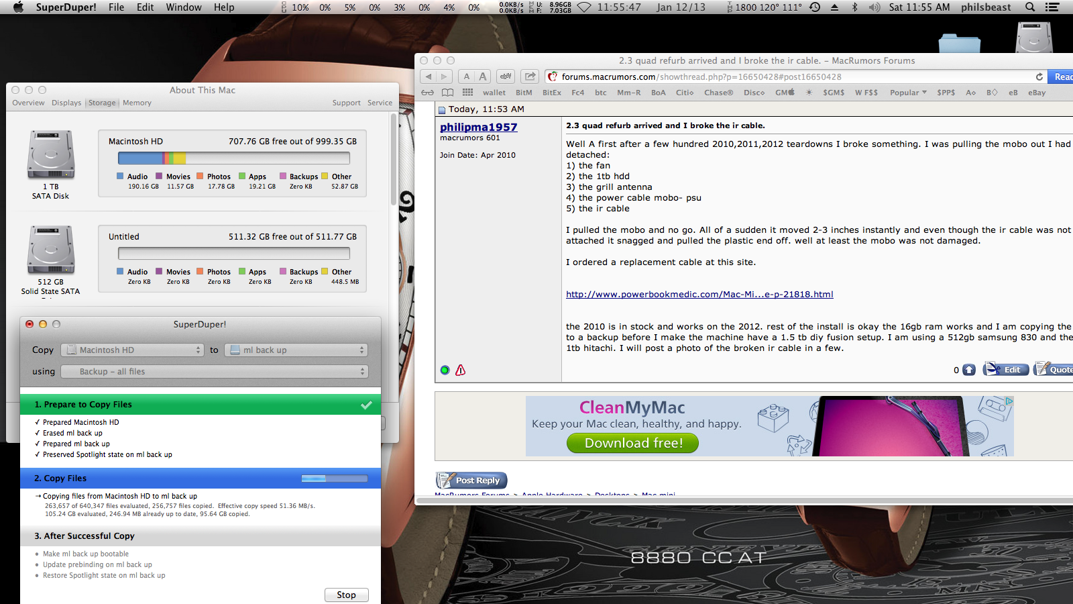This screenshot has height=604, width=1073.
Task: Click the AdChoices icon on the ad
Action: 1009,401
